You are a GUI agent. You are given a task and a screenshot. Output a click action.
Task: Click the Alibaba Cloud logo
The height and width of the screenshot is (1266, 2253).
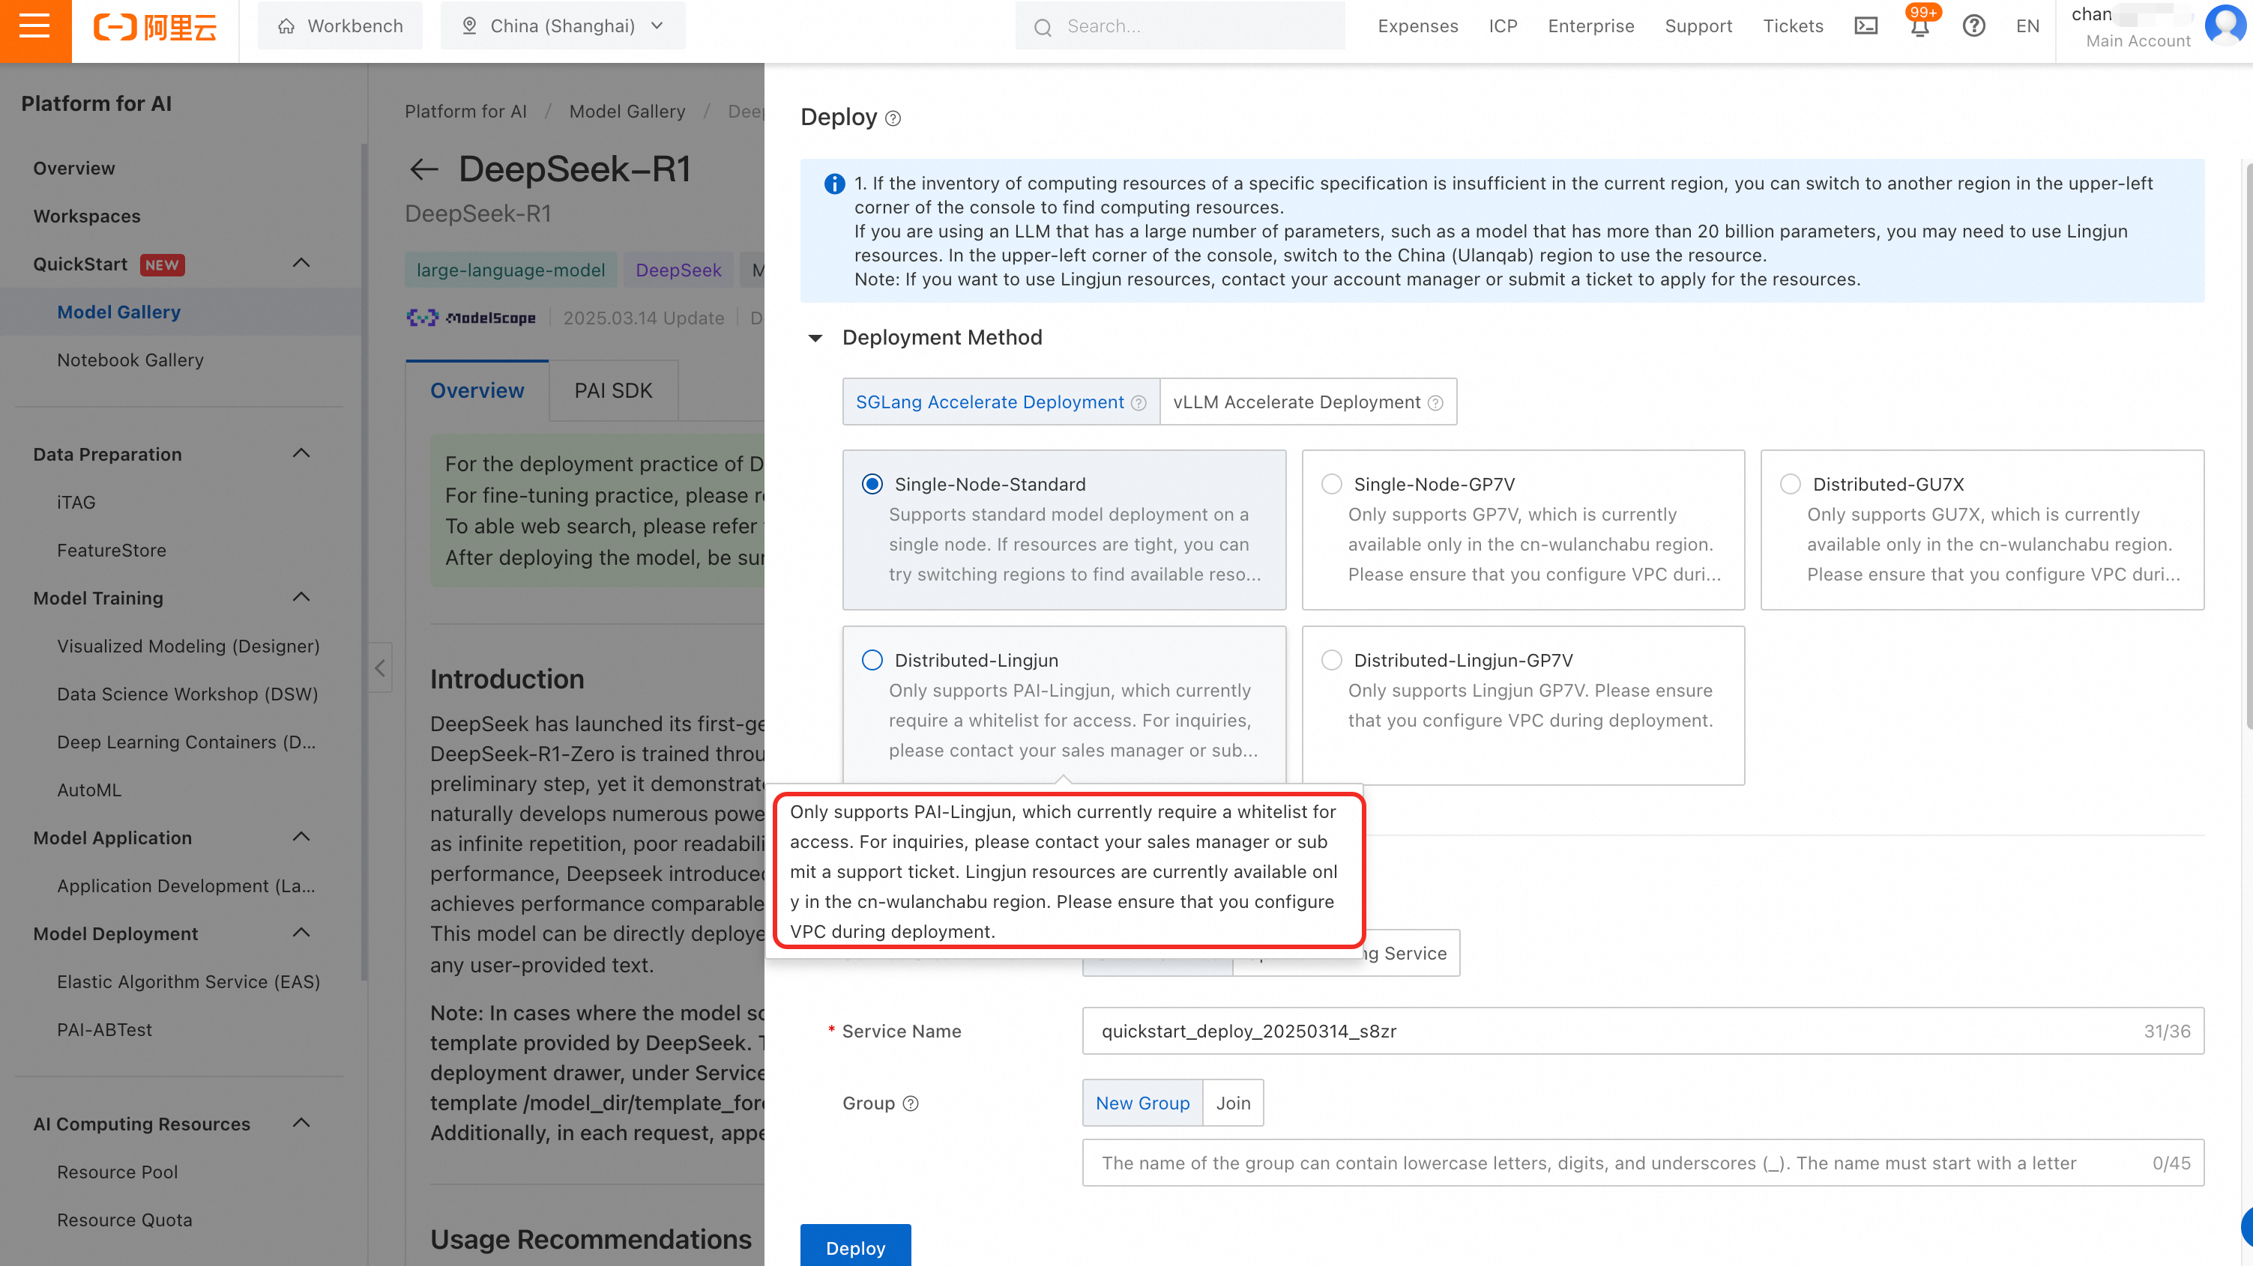click(155, 27)
